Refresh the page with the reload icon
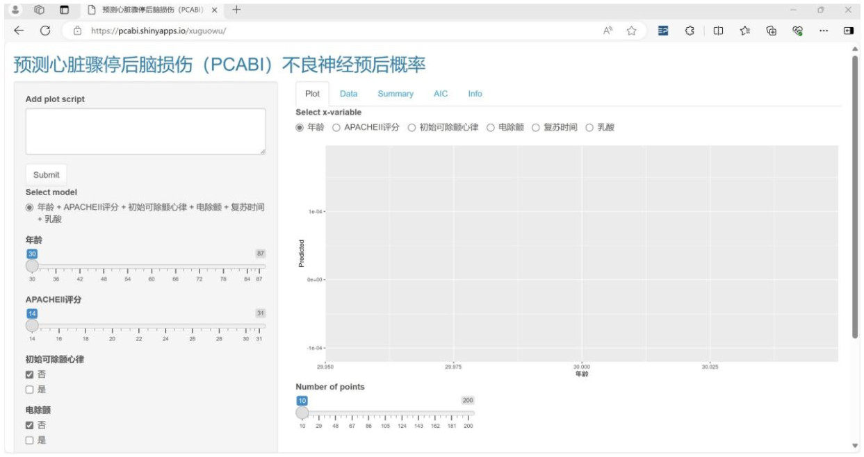 (x=45, y=31)
